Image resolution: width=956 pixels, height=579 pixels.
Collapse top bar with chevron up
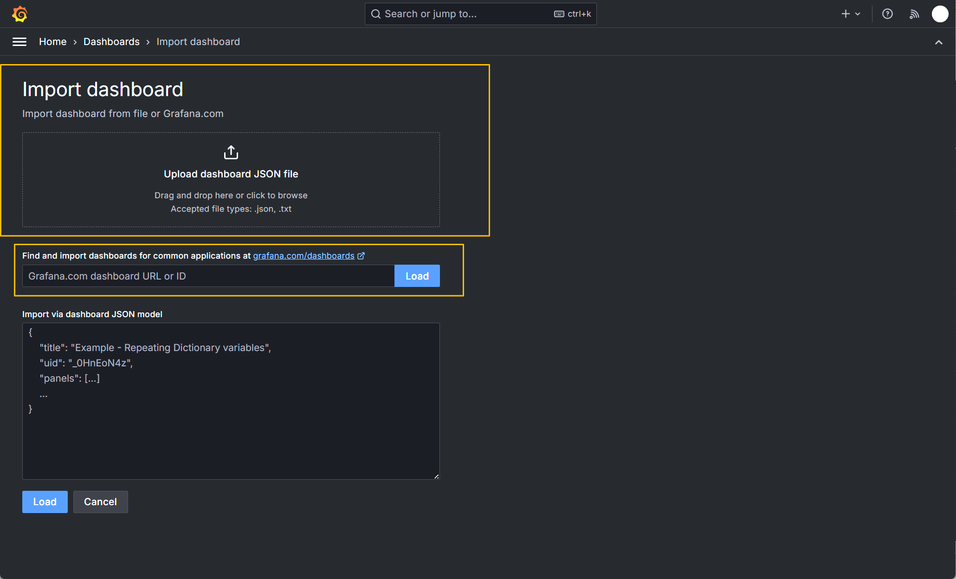tap(939, 42)
